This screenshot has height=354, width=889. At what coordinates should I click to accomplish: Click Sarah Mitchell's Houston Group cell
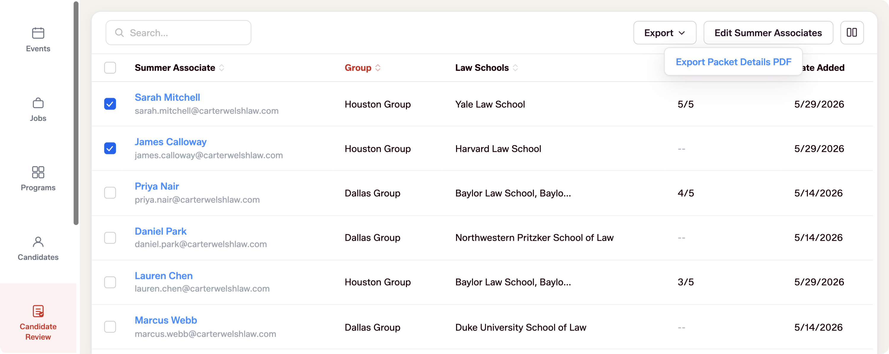[x=378, y=104]
